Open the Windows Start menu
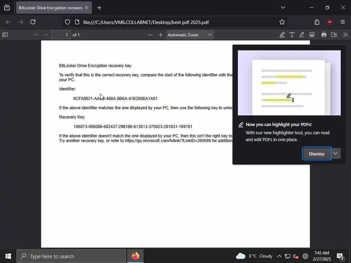Viewport: 351px width, 263px height. 8,256
